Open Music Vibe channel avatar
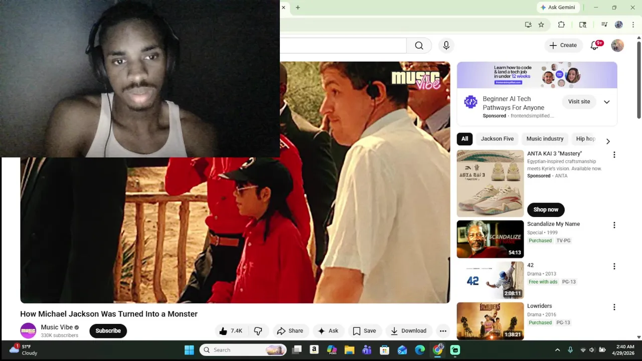 coord(28,331)
